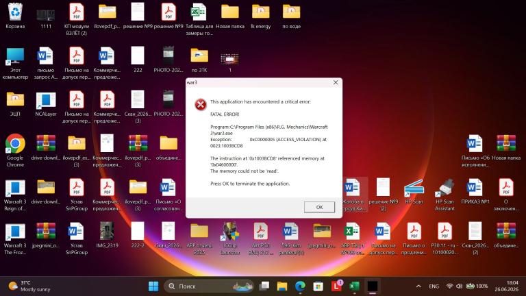Select the drive-downl archive next to Chrome

tap(46, 147)
